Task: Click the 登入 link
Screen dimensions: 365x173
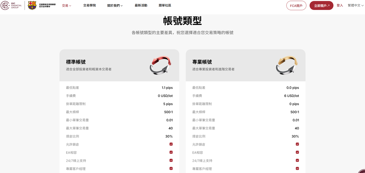Action: click(x=340, y=5)
